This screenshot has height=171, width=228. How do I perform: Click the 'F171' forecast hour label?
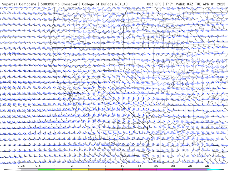click(x=170, y=4)
